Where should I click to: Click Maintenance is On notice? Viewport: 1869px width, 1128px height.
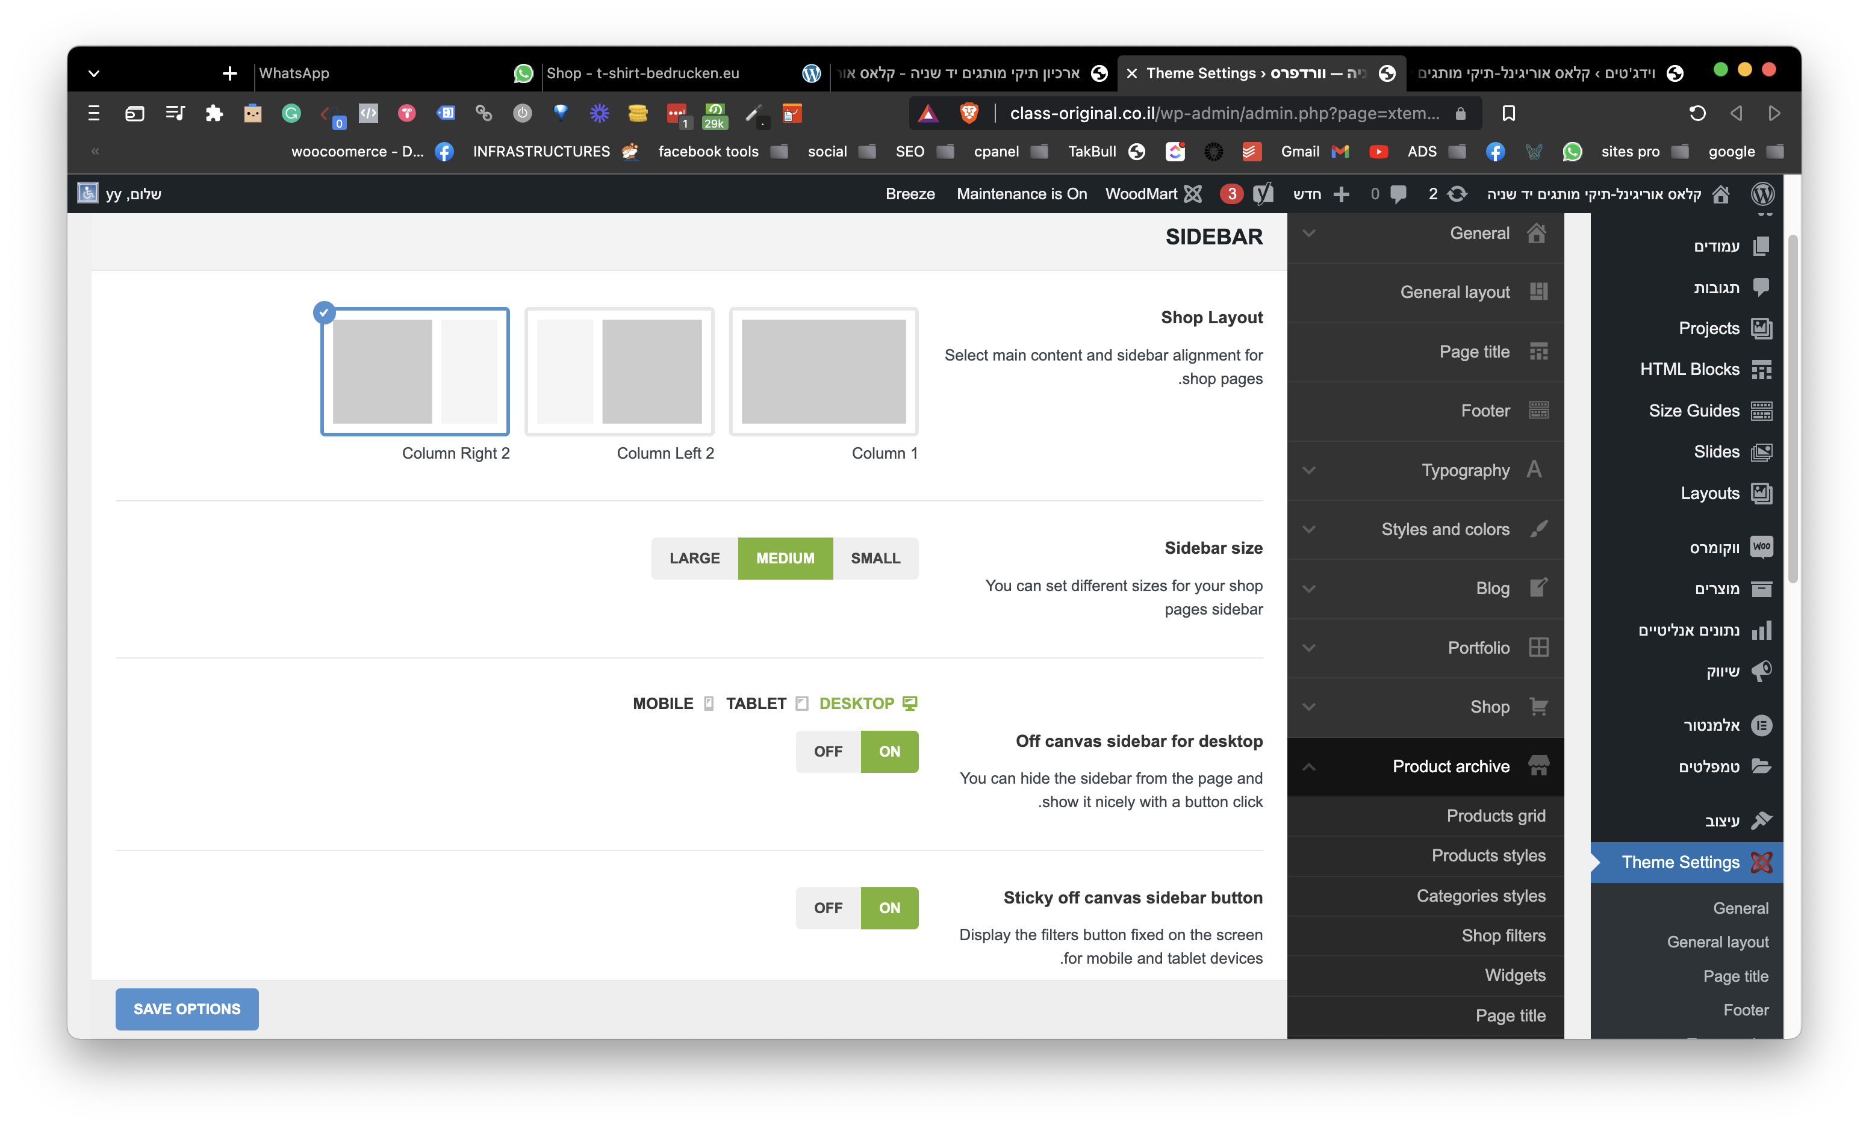tap(1021, 194)
